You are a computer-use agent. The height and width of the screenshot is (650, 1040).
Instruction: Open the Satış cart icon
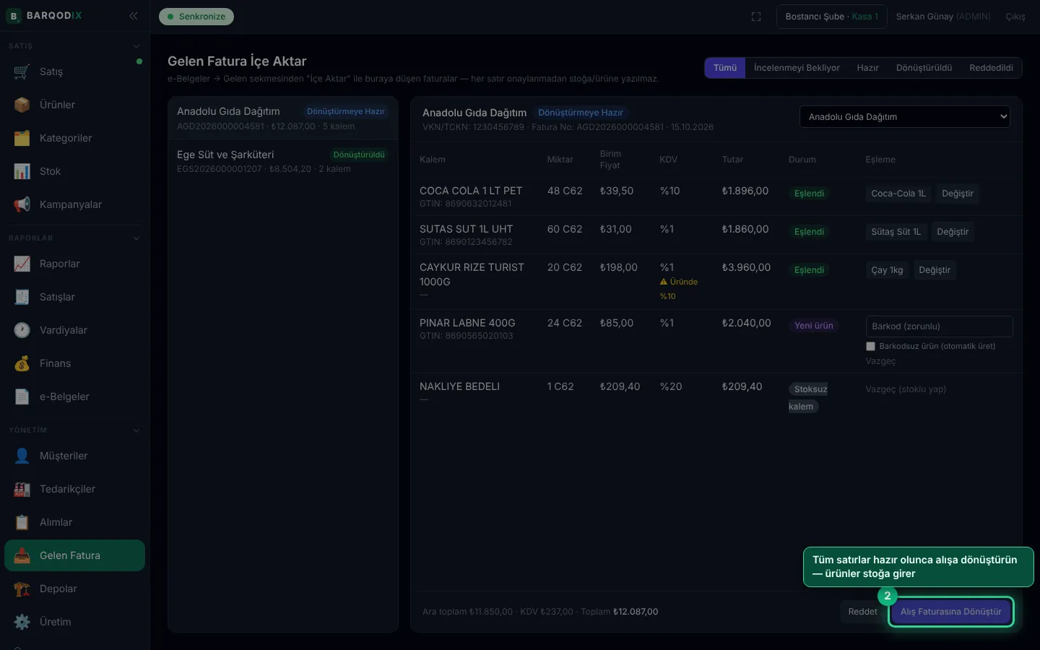22,71
